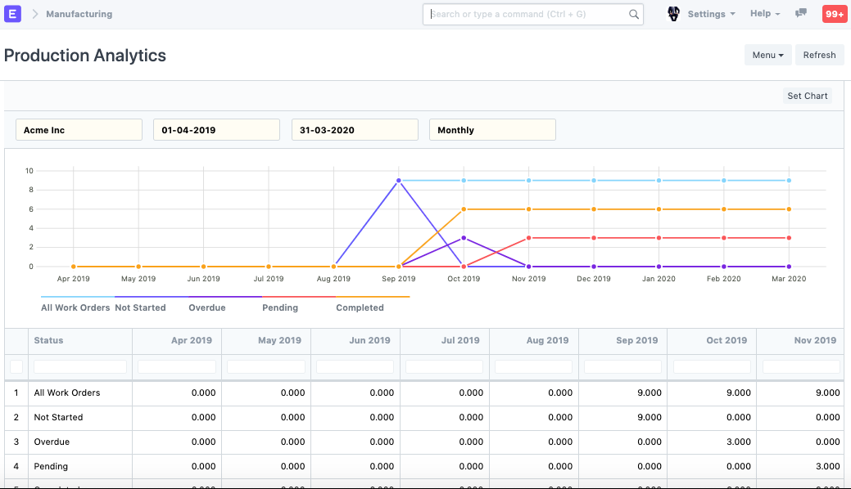Image resolution: width=851 pixels, height=489 pixels.
Task: Toggle the All Work Orders legend item
Action: click(x=75, y=307)
